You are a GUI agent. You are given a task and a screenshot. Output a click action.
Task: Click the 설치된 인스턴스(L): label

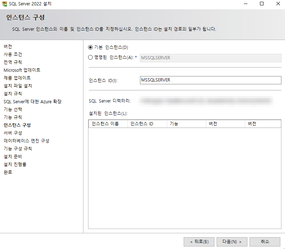(108, 114)
